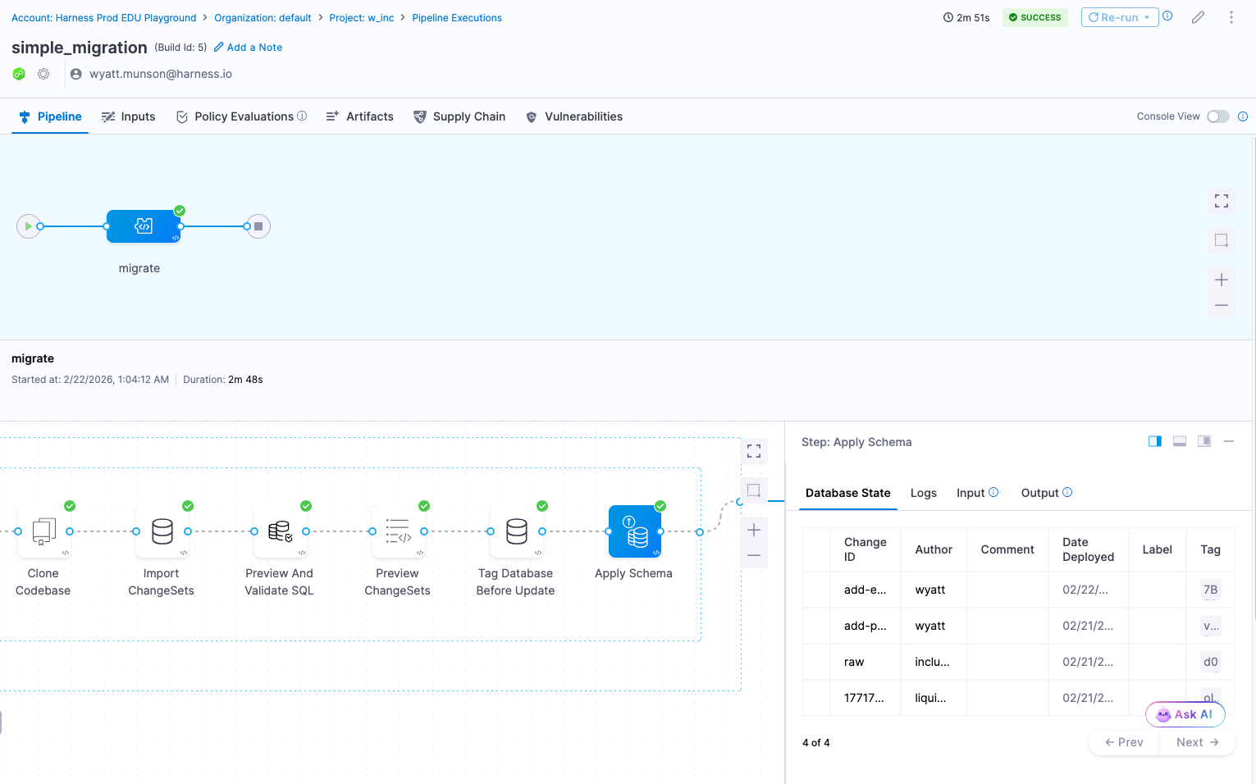This screenshot has width=1256, height=784.
Task: Click stage graph selection box icon
Action: point(1222,240)
